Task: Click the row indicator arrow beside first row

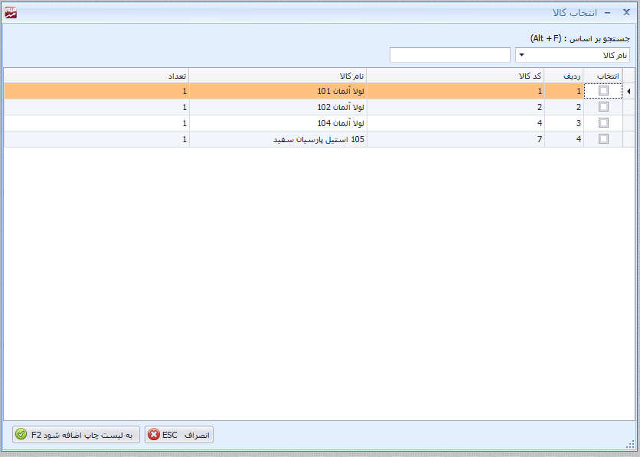Action: 629,92
